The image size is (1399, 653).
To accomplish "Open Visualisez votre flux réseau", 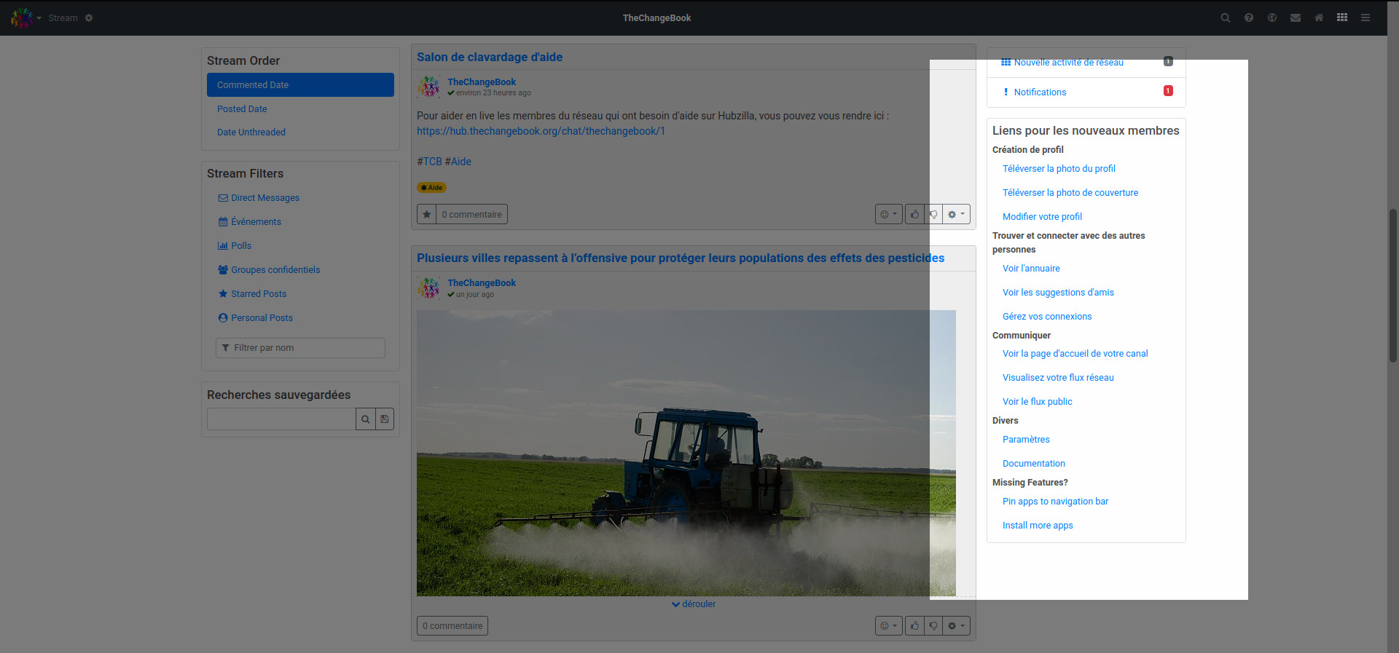I will coord(1058,378).
